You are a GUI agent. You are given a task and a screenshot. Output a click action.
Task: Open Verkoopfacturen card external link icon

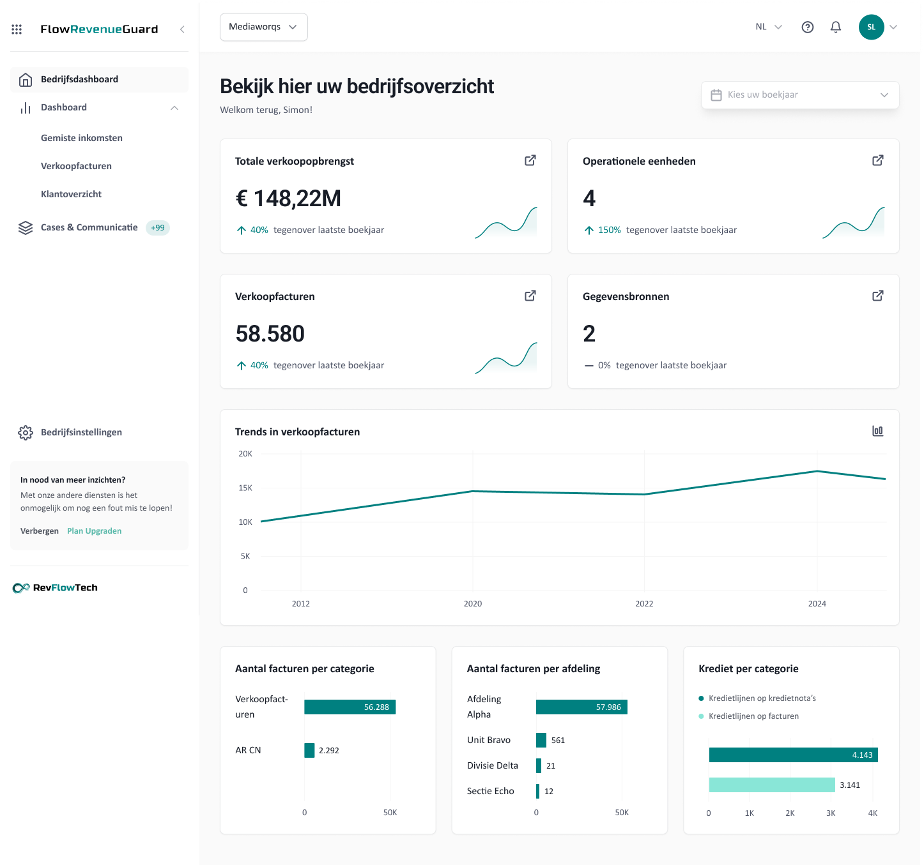pos(530,296)
